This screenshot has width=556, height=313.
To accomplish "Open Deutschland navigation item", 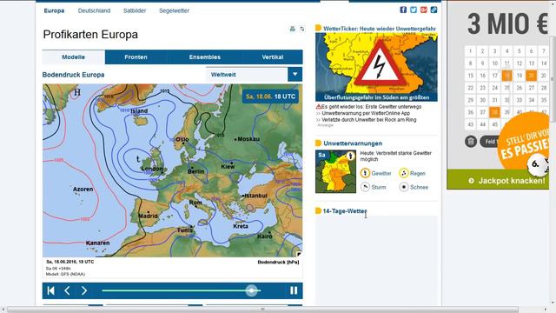I will click(94, 10).
